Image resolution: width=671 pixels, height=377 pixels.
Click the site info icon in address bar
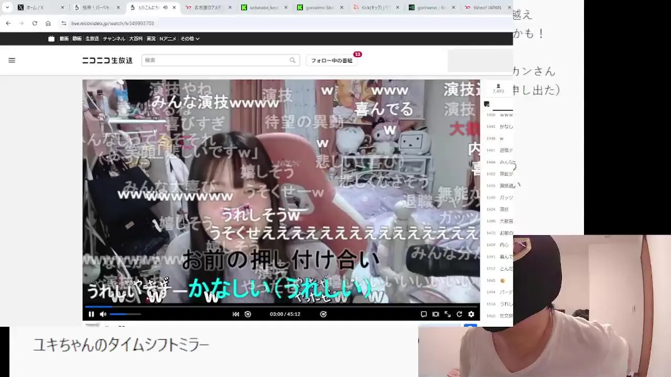point(64,23)
